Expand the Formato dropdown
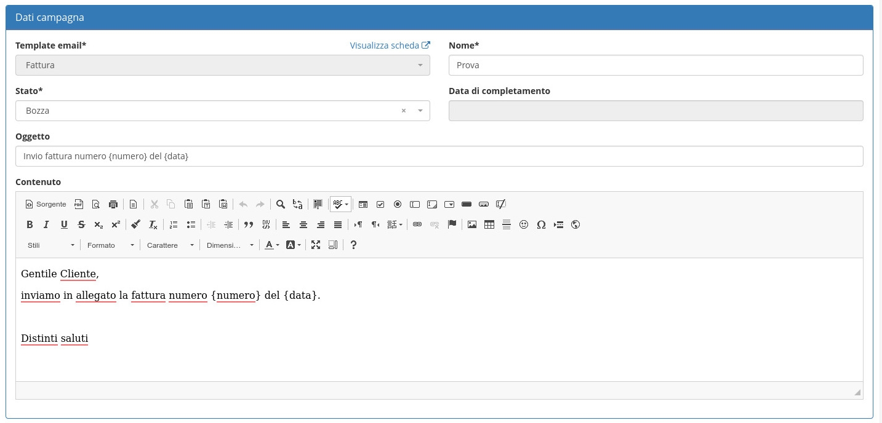Image resolution: width=882 pixels, height=423 pixels. [111, 245]
